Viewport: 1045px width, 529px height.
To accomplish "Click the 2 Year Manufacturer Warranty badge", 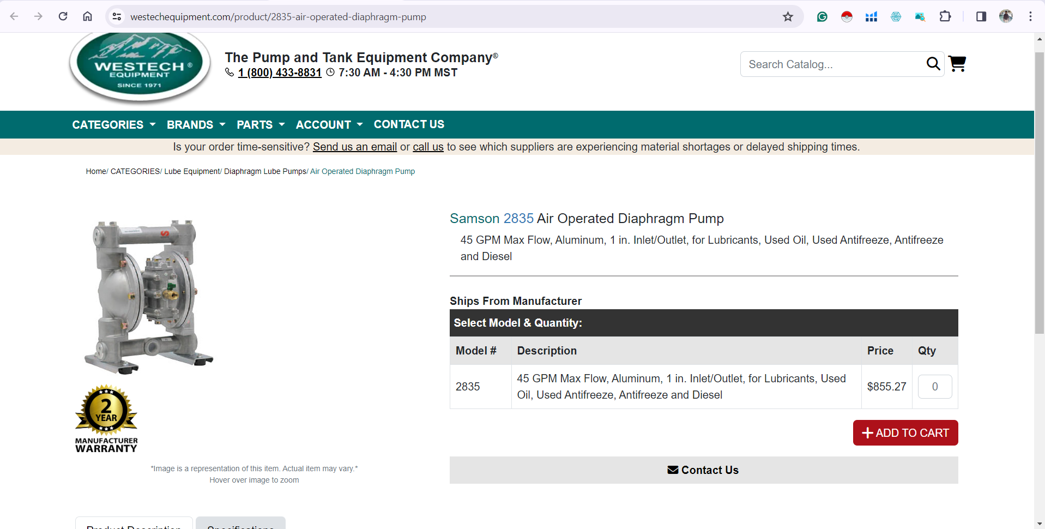I will 106,419.
